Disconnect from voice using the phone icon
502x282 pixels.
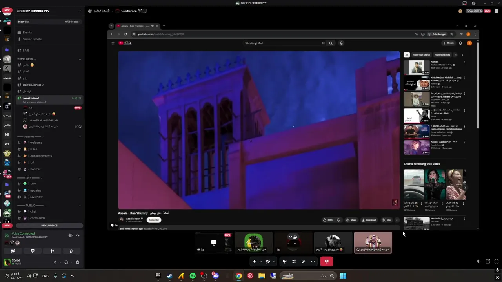[78, 235]
